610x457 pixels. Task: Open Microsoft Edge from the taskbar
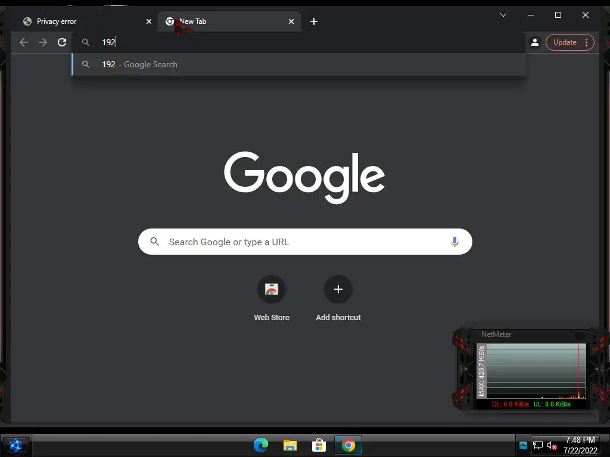(261, 445)
